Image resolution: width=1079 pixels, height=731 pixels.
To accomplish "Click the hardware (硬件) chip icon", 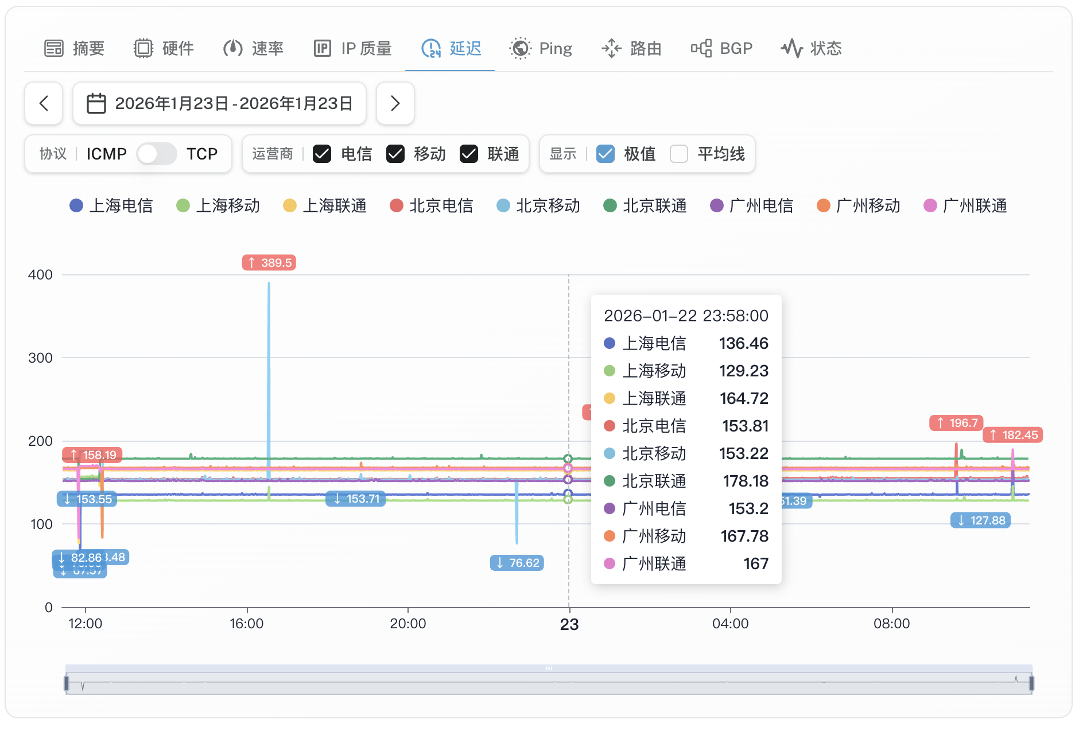I will [143, 48].
